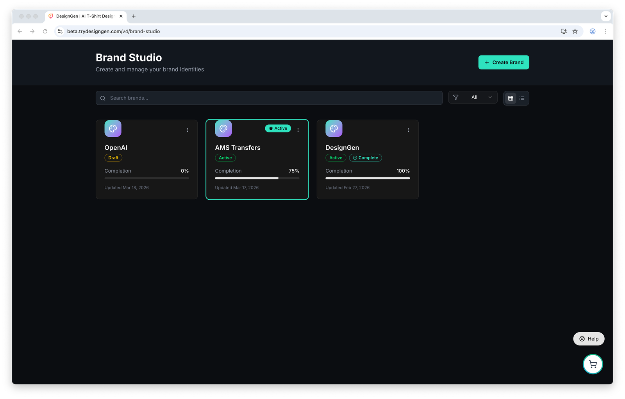The width and height of the screenshot is (625, 399).
Task: Click the 100% completion value
Action: [x=403, y=171]
